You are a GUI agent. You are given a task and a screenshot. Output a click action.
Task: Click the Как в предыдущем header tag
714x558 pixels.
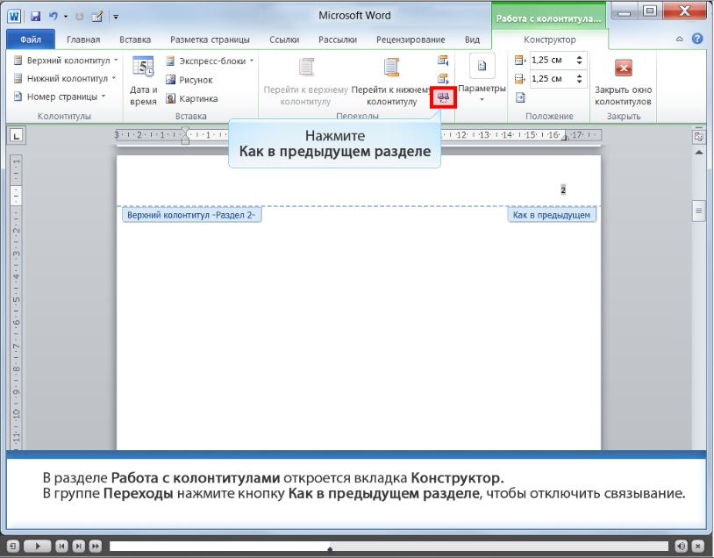click(x=552, y=215)
